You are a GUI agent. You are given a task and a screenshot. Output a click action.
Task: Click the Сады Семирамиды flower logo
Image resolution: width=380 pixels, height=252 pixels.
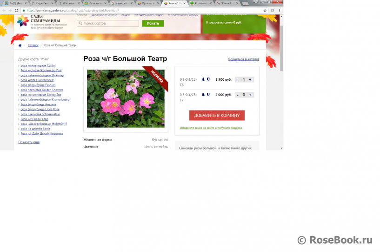tap(23, 21)
